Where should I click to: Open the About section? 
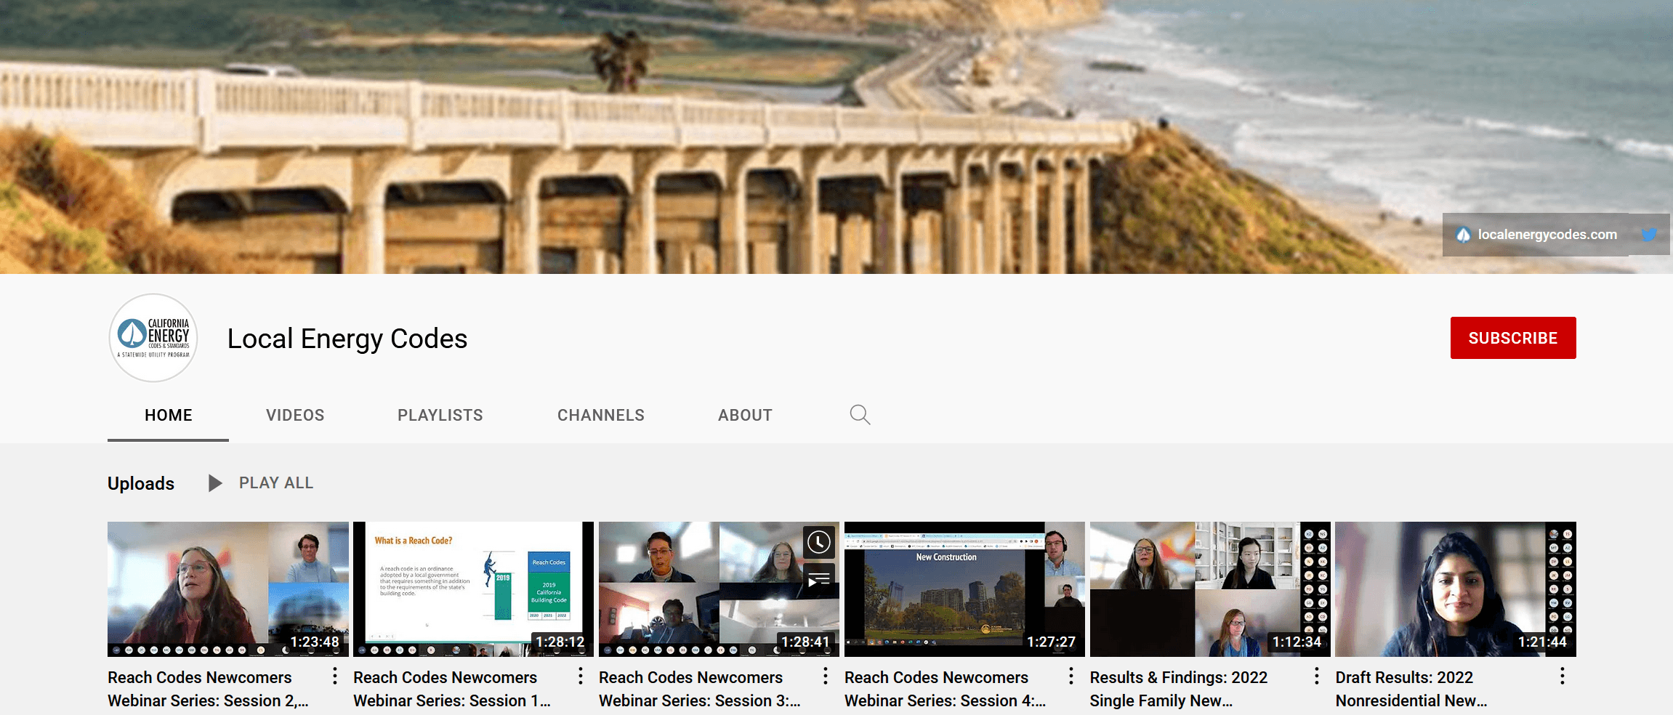coord(745,414)
